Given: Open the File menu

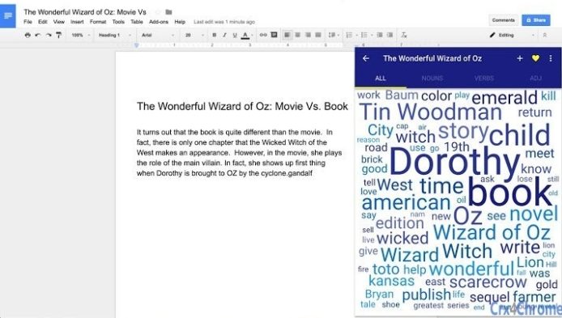Looking at the screenshot, I should coord(28,22).
